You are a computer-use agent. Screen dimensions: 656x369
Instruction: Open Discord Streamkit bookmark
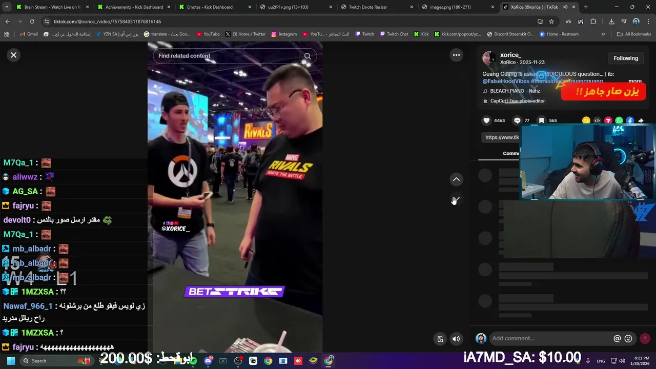tap(510, 34)
